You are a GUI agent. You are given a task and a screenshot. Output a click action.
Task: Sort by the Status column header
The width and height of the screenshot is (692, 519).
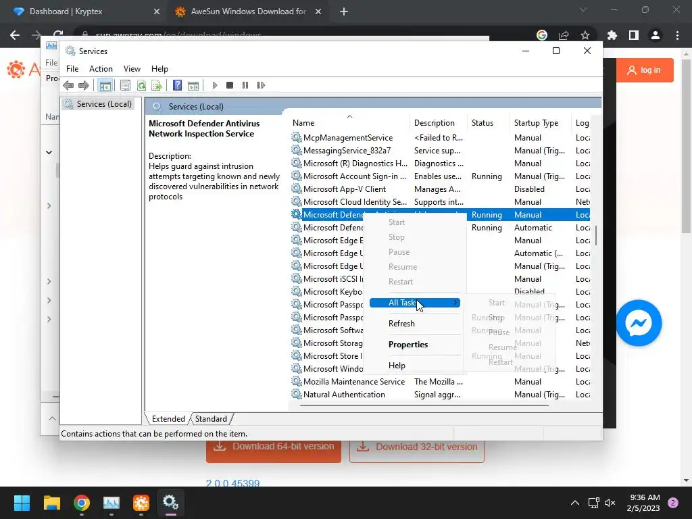click(x=489, y=123)
